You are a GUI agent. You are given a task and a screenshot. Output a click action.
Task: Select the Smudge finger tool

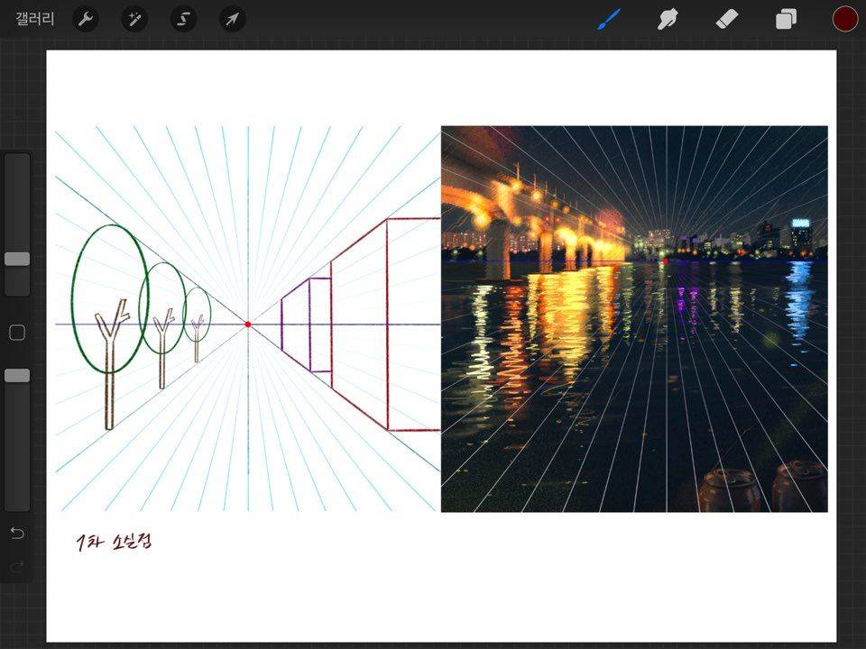coord(668,19)
